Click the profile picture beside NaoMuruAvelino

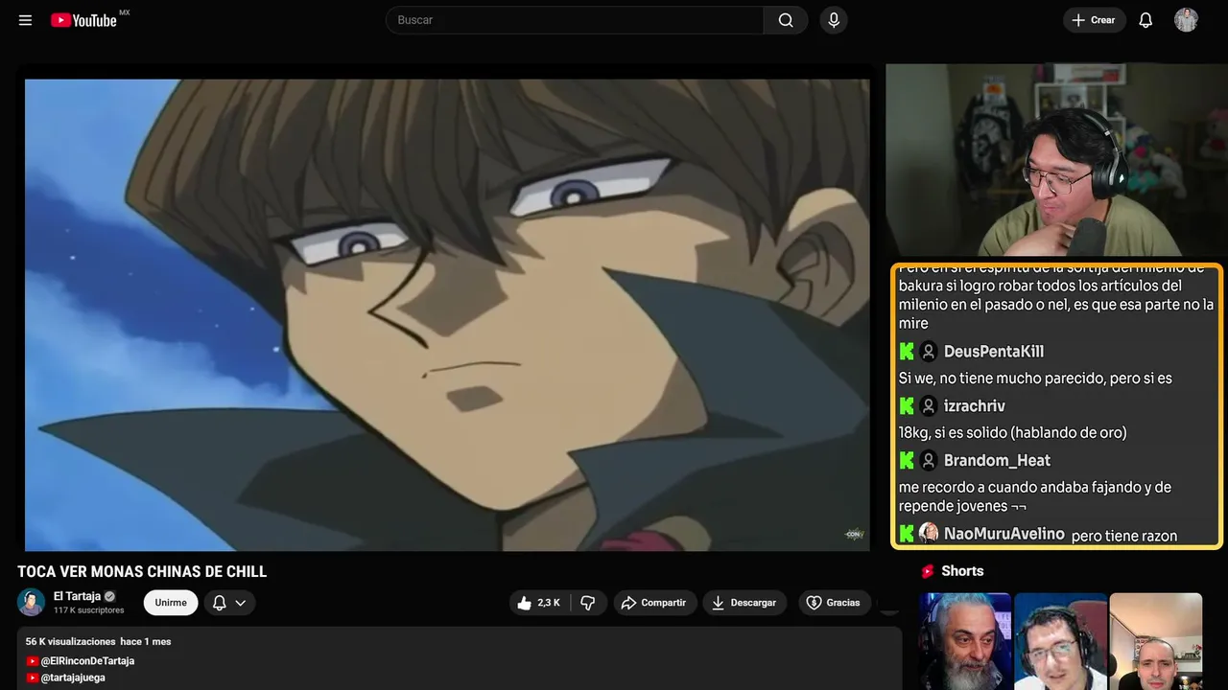(x=929, y=534)
